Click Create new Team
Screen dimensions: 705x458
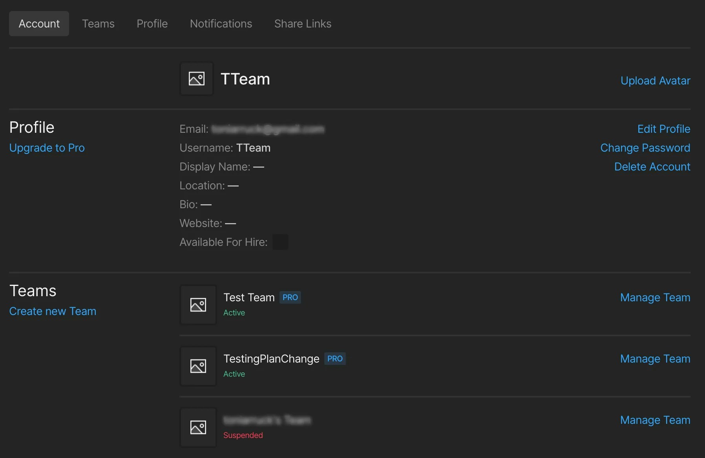tap(53, 311)
